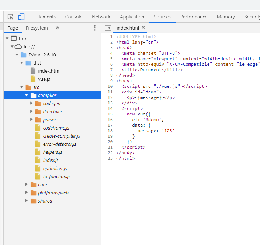Collapse the top tree node
The height and width of the screenshot is (245, 260).
[7, 38]
